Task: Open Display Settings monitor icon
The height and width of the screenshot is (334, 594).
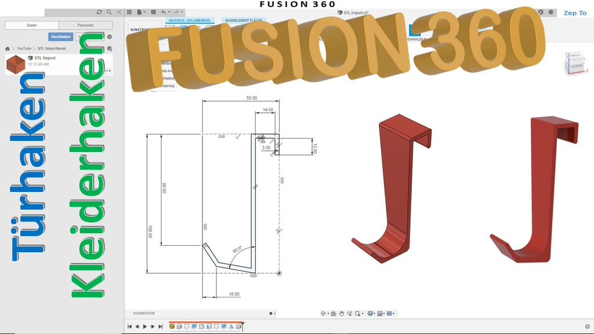Action: 370,314
